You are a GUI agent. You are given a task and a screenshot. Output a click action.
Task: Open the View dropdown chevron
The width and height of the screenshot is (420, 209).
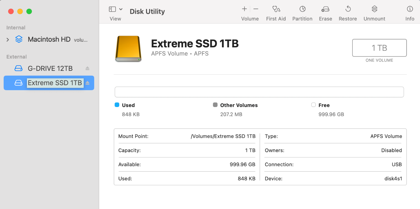121,9
